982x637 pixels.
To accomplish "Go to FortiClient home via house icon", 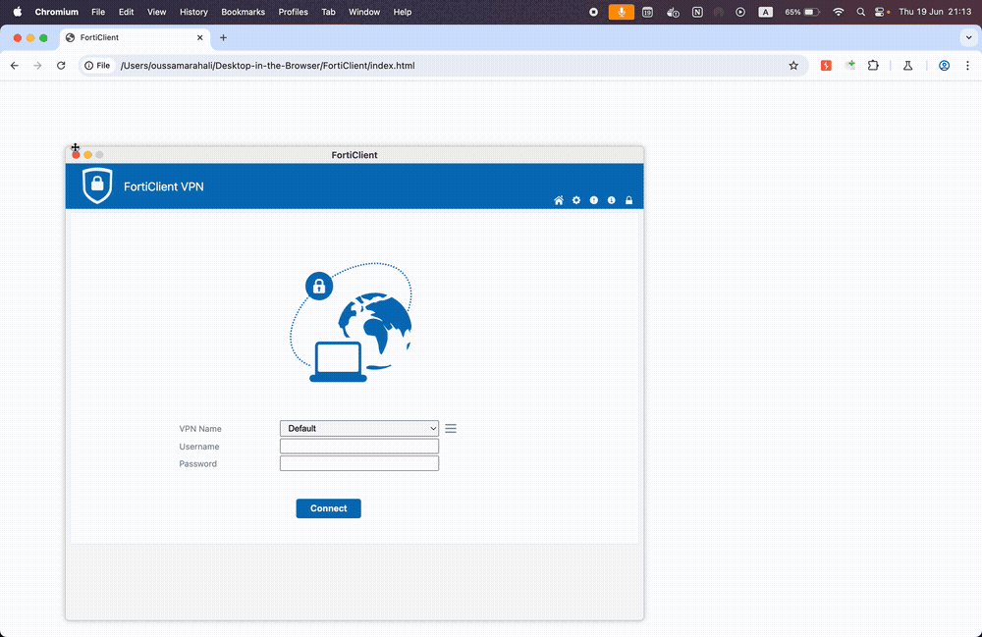I will 559,200.
